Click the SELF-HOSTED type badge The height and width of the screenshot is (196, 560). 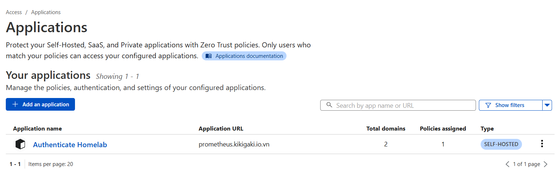click(501, 144)
